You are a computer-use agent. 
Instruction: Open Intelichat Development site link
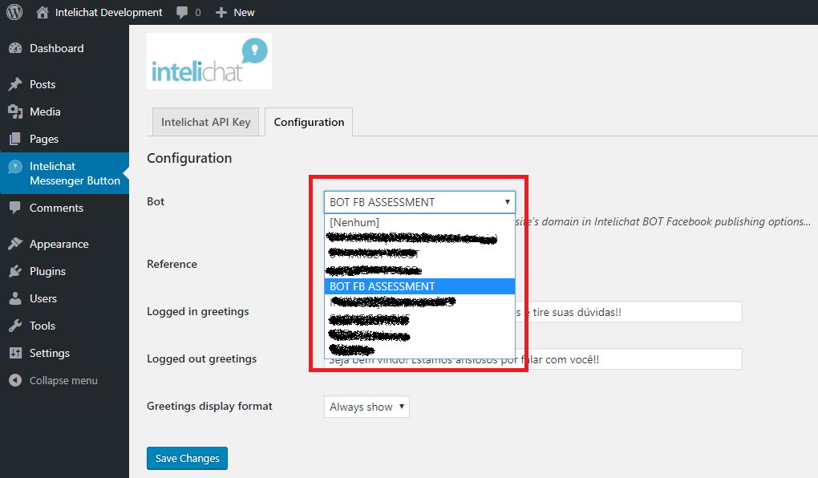108,13
